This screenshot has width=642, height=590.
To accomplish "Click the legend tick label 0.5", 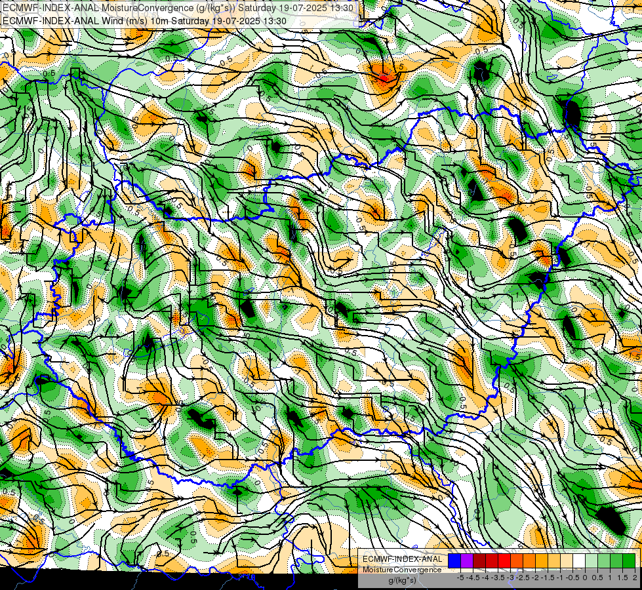I will [597, 578].
